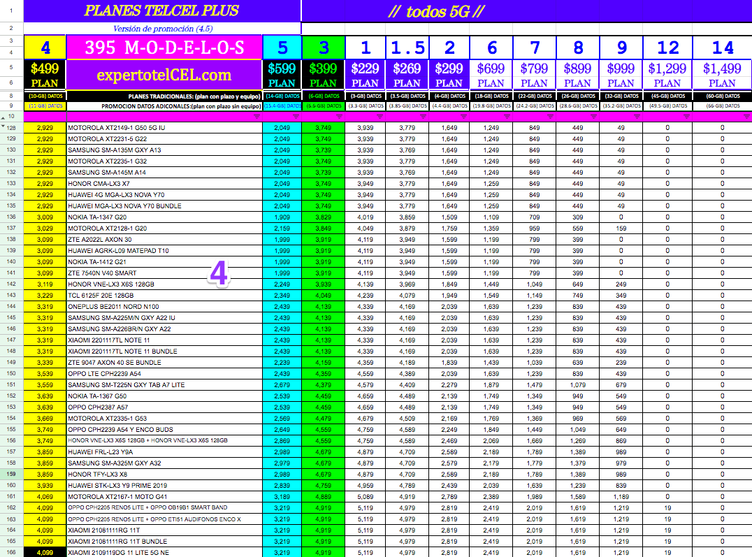The height and width of the screenshot is (557, 752).
Task: Open the filter icon under the $799 plan column
Action: pyautogui.click(x=550, y=117)
